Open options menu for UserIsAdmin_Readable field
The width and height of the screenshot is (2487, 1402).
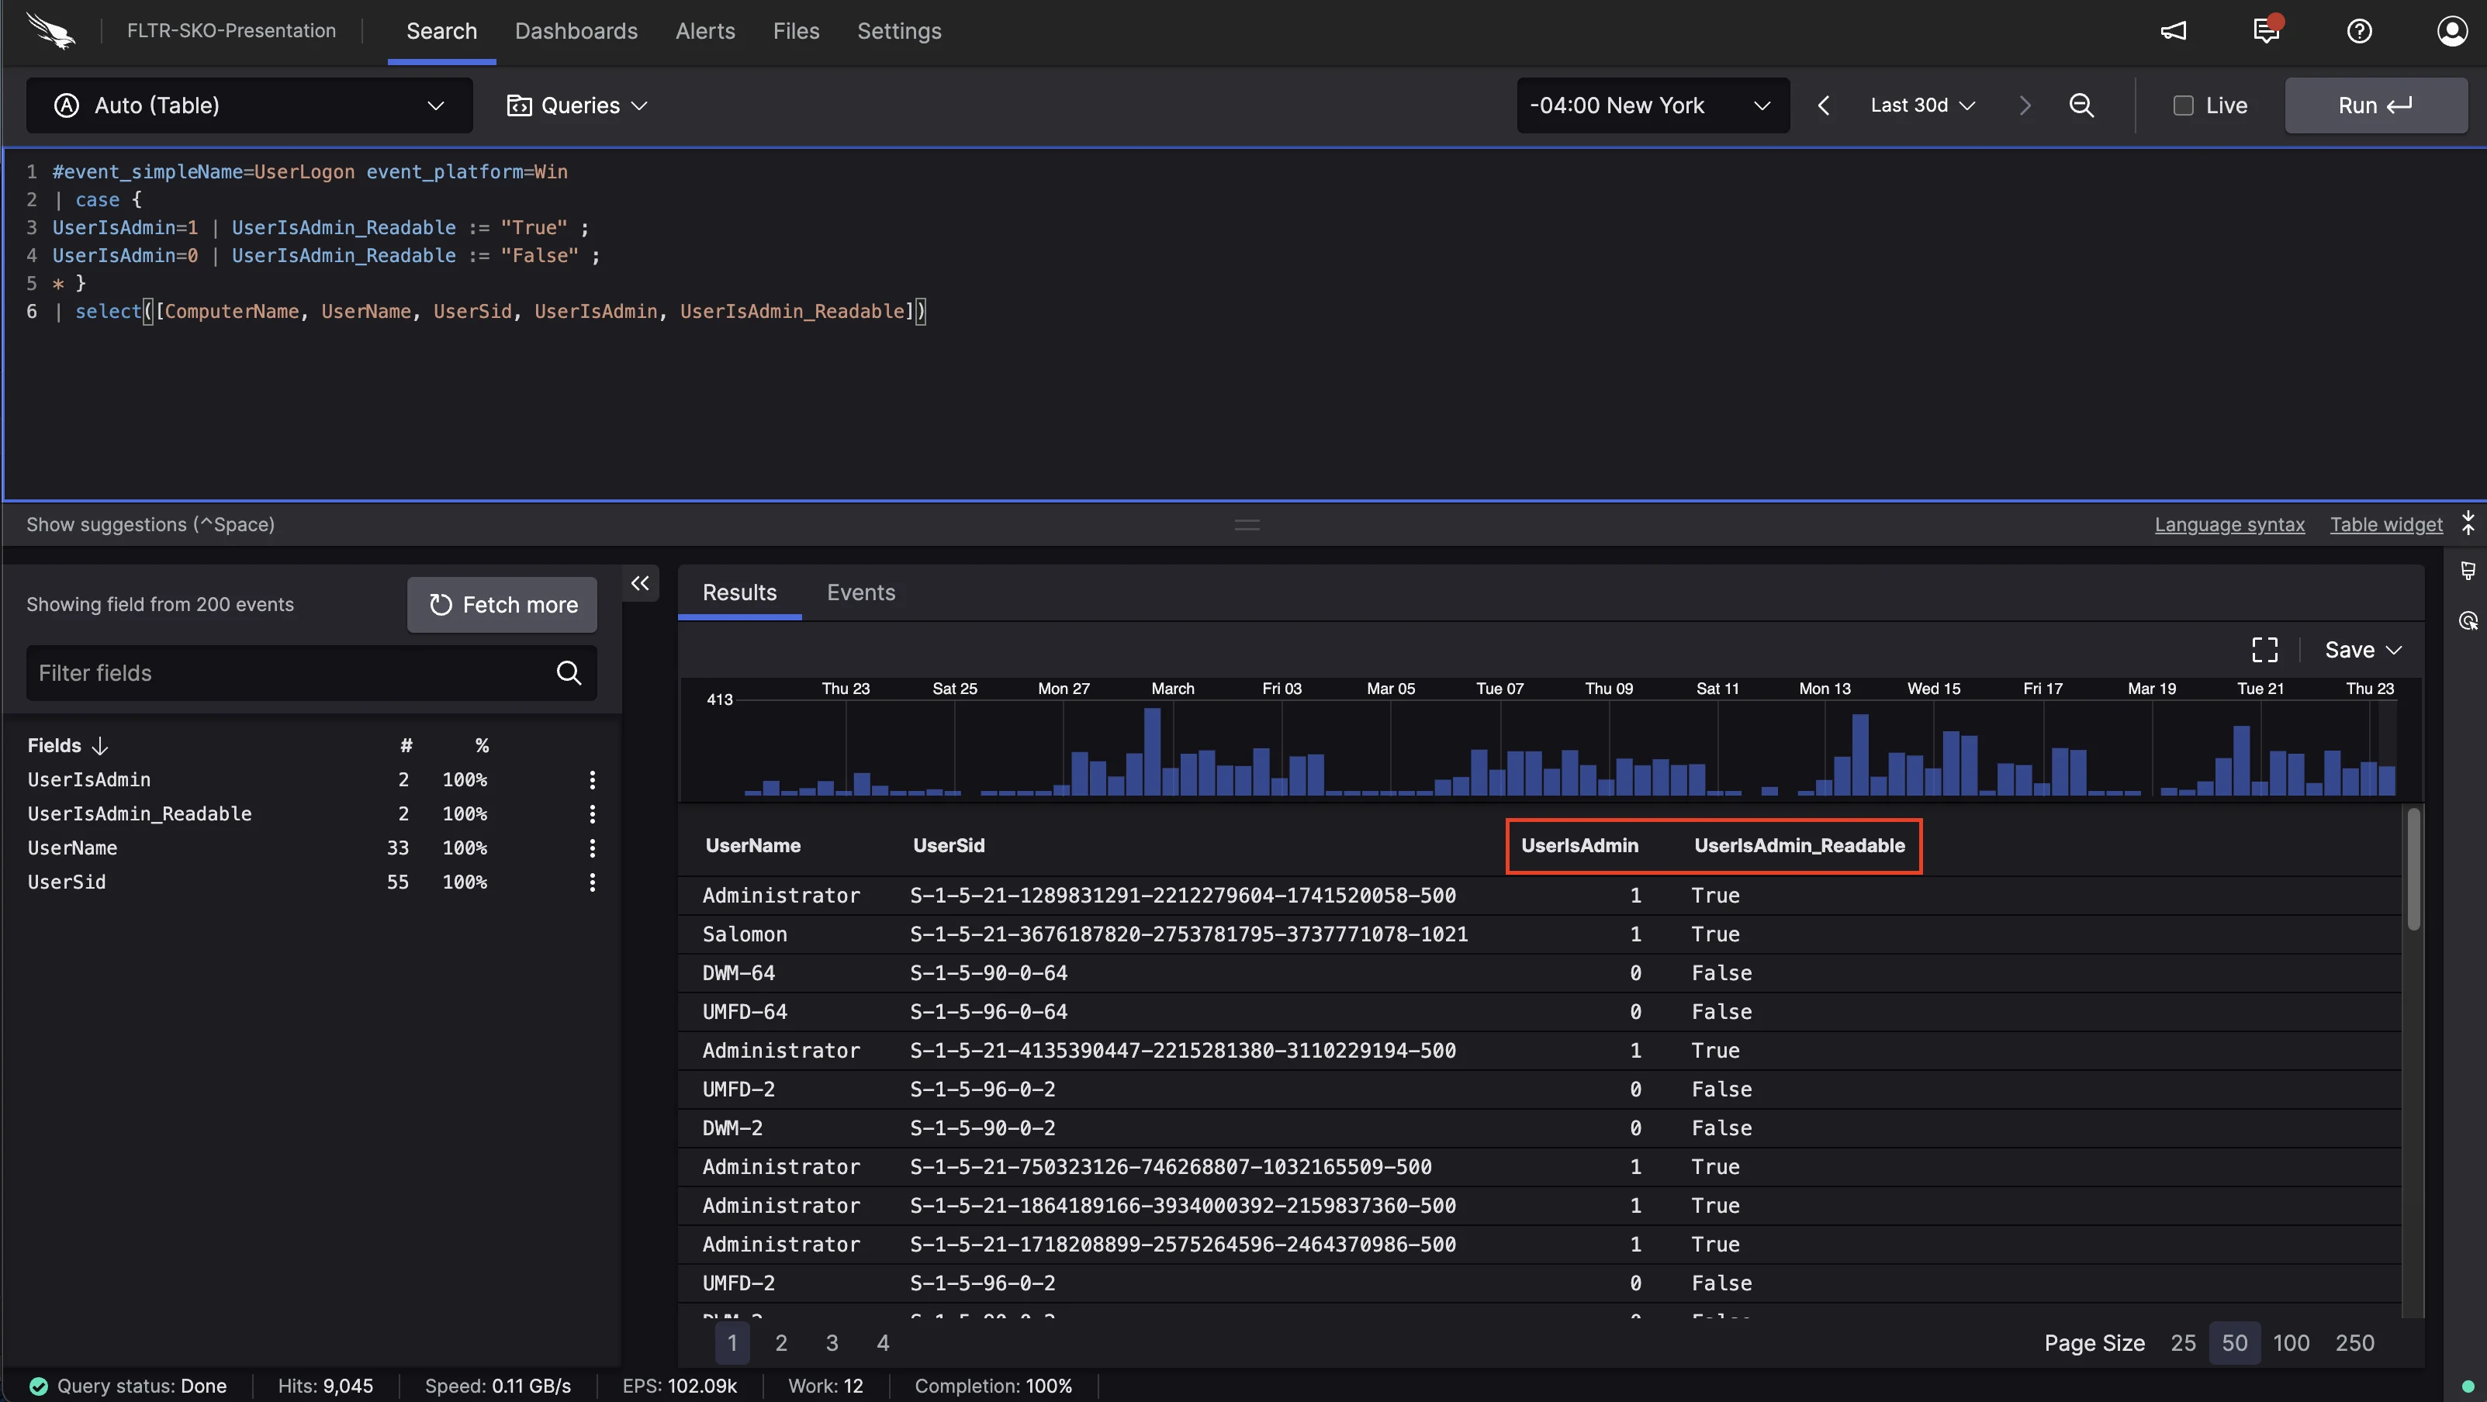click(x=592, y=813)
